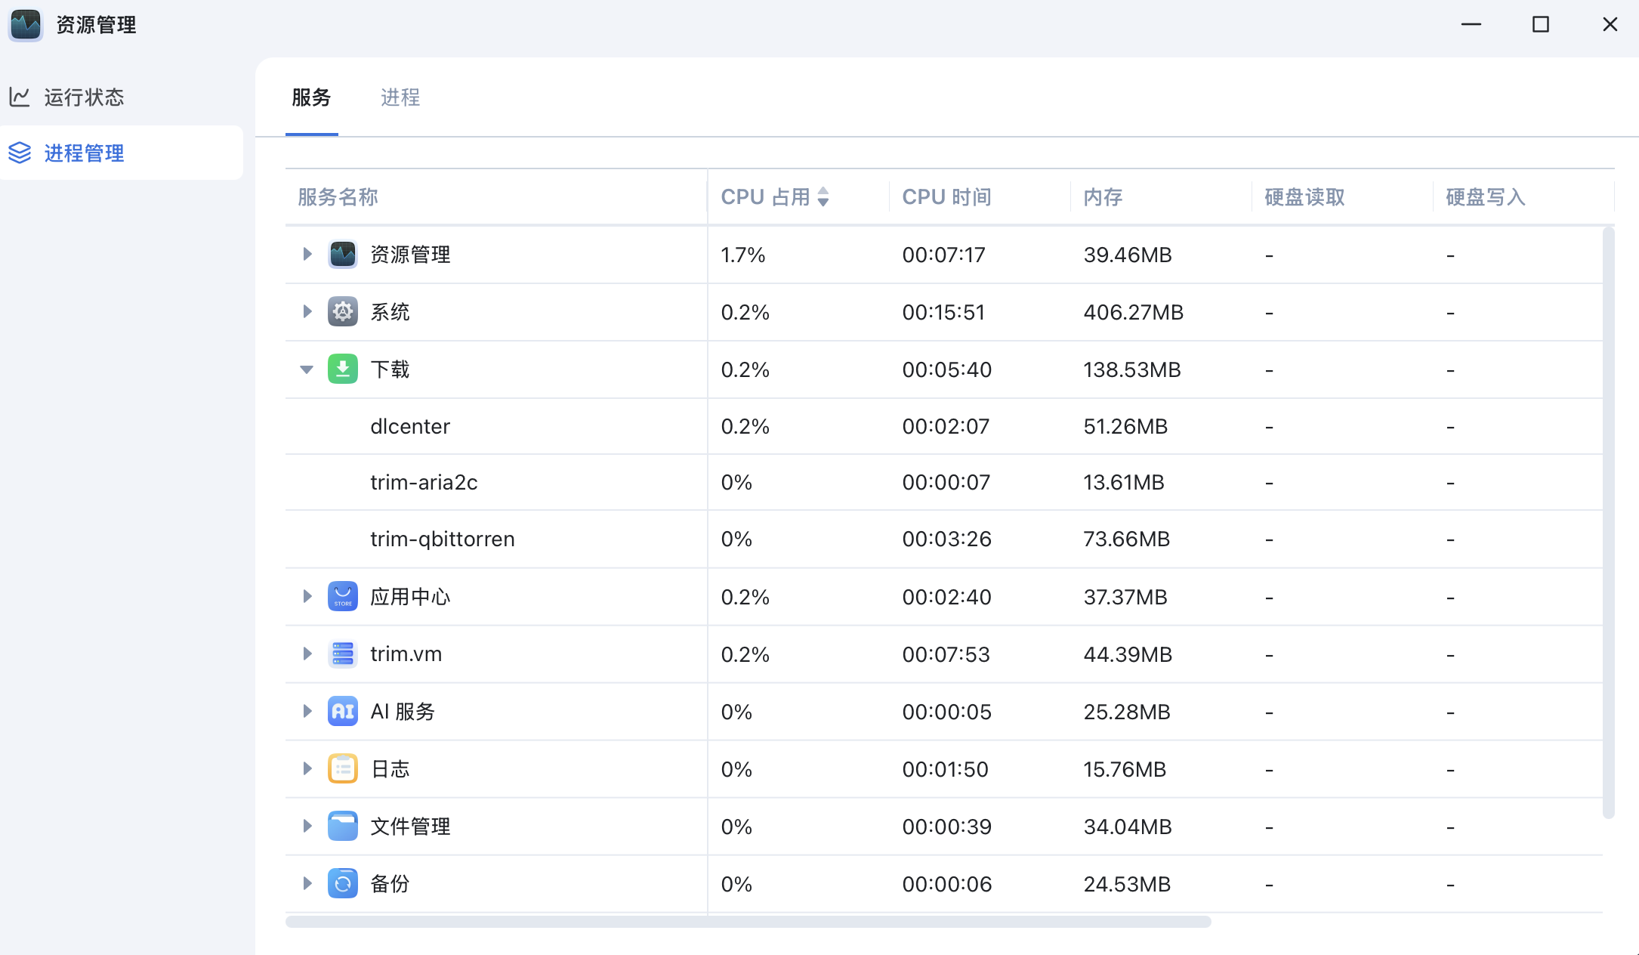Click the 资源管理 service icon
This screenshot has width=1639, height=955.
(342, 255)
